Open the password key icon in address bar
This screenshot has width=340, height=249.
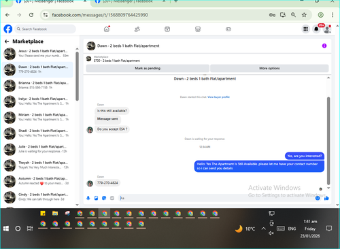[x=272, y=15]
